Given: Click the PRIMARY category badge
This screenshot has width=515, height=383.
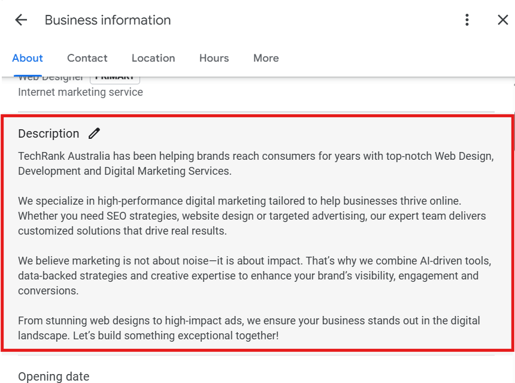Looking at the screenshot, I should point(115,78).
